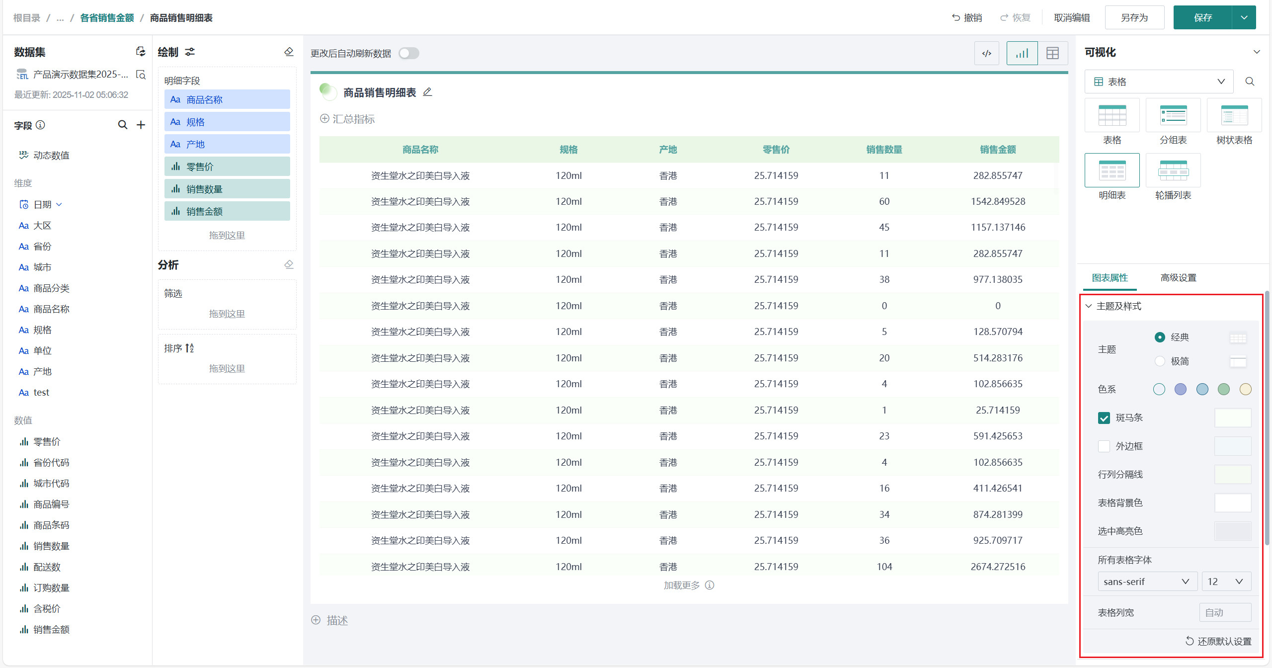Toggle 更改后自动刷新数据 switch
Image resolution: width=1272 pixels, height=668 pixels.
coord(408,53)
